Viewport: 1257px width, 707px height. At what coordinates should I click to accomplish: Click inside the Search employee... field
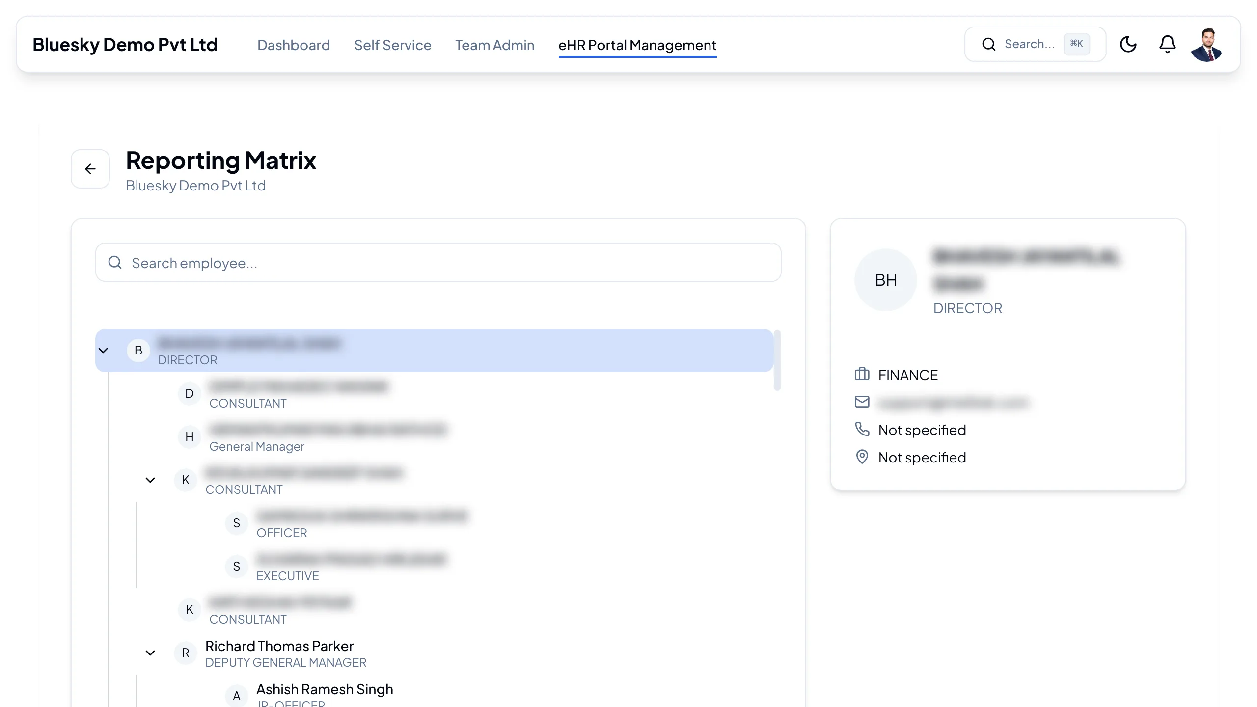coord(438,263)
